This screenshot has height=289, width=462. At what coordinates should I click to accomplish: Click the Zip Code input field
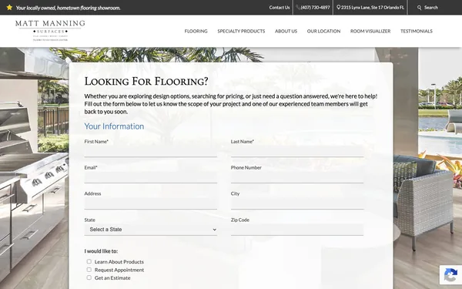[x=297, y=230]
